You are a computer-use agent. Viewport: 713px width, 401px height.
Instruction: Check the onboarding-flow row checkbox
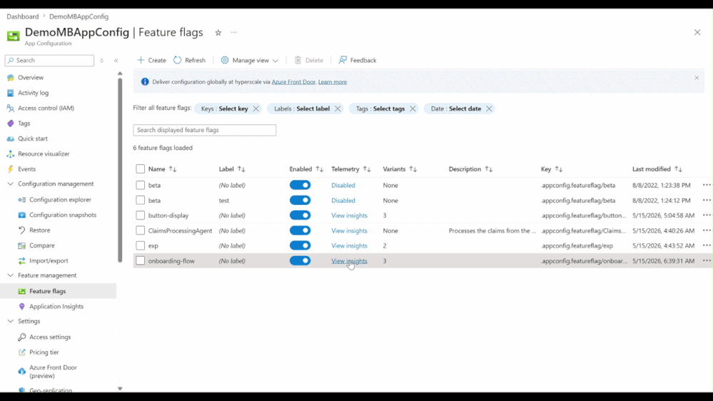pyautogui.click(x=140, y=261)
